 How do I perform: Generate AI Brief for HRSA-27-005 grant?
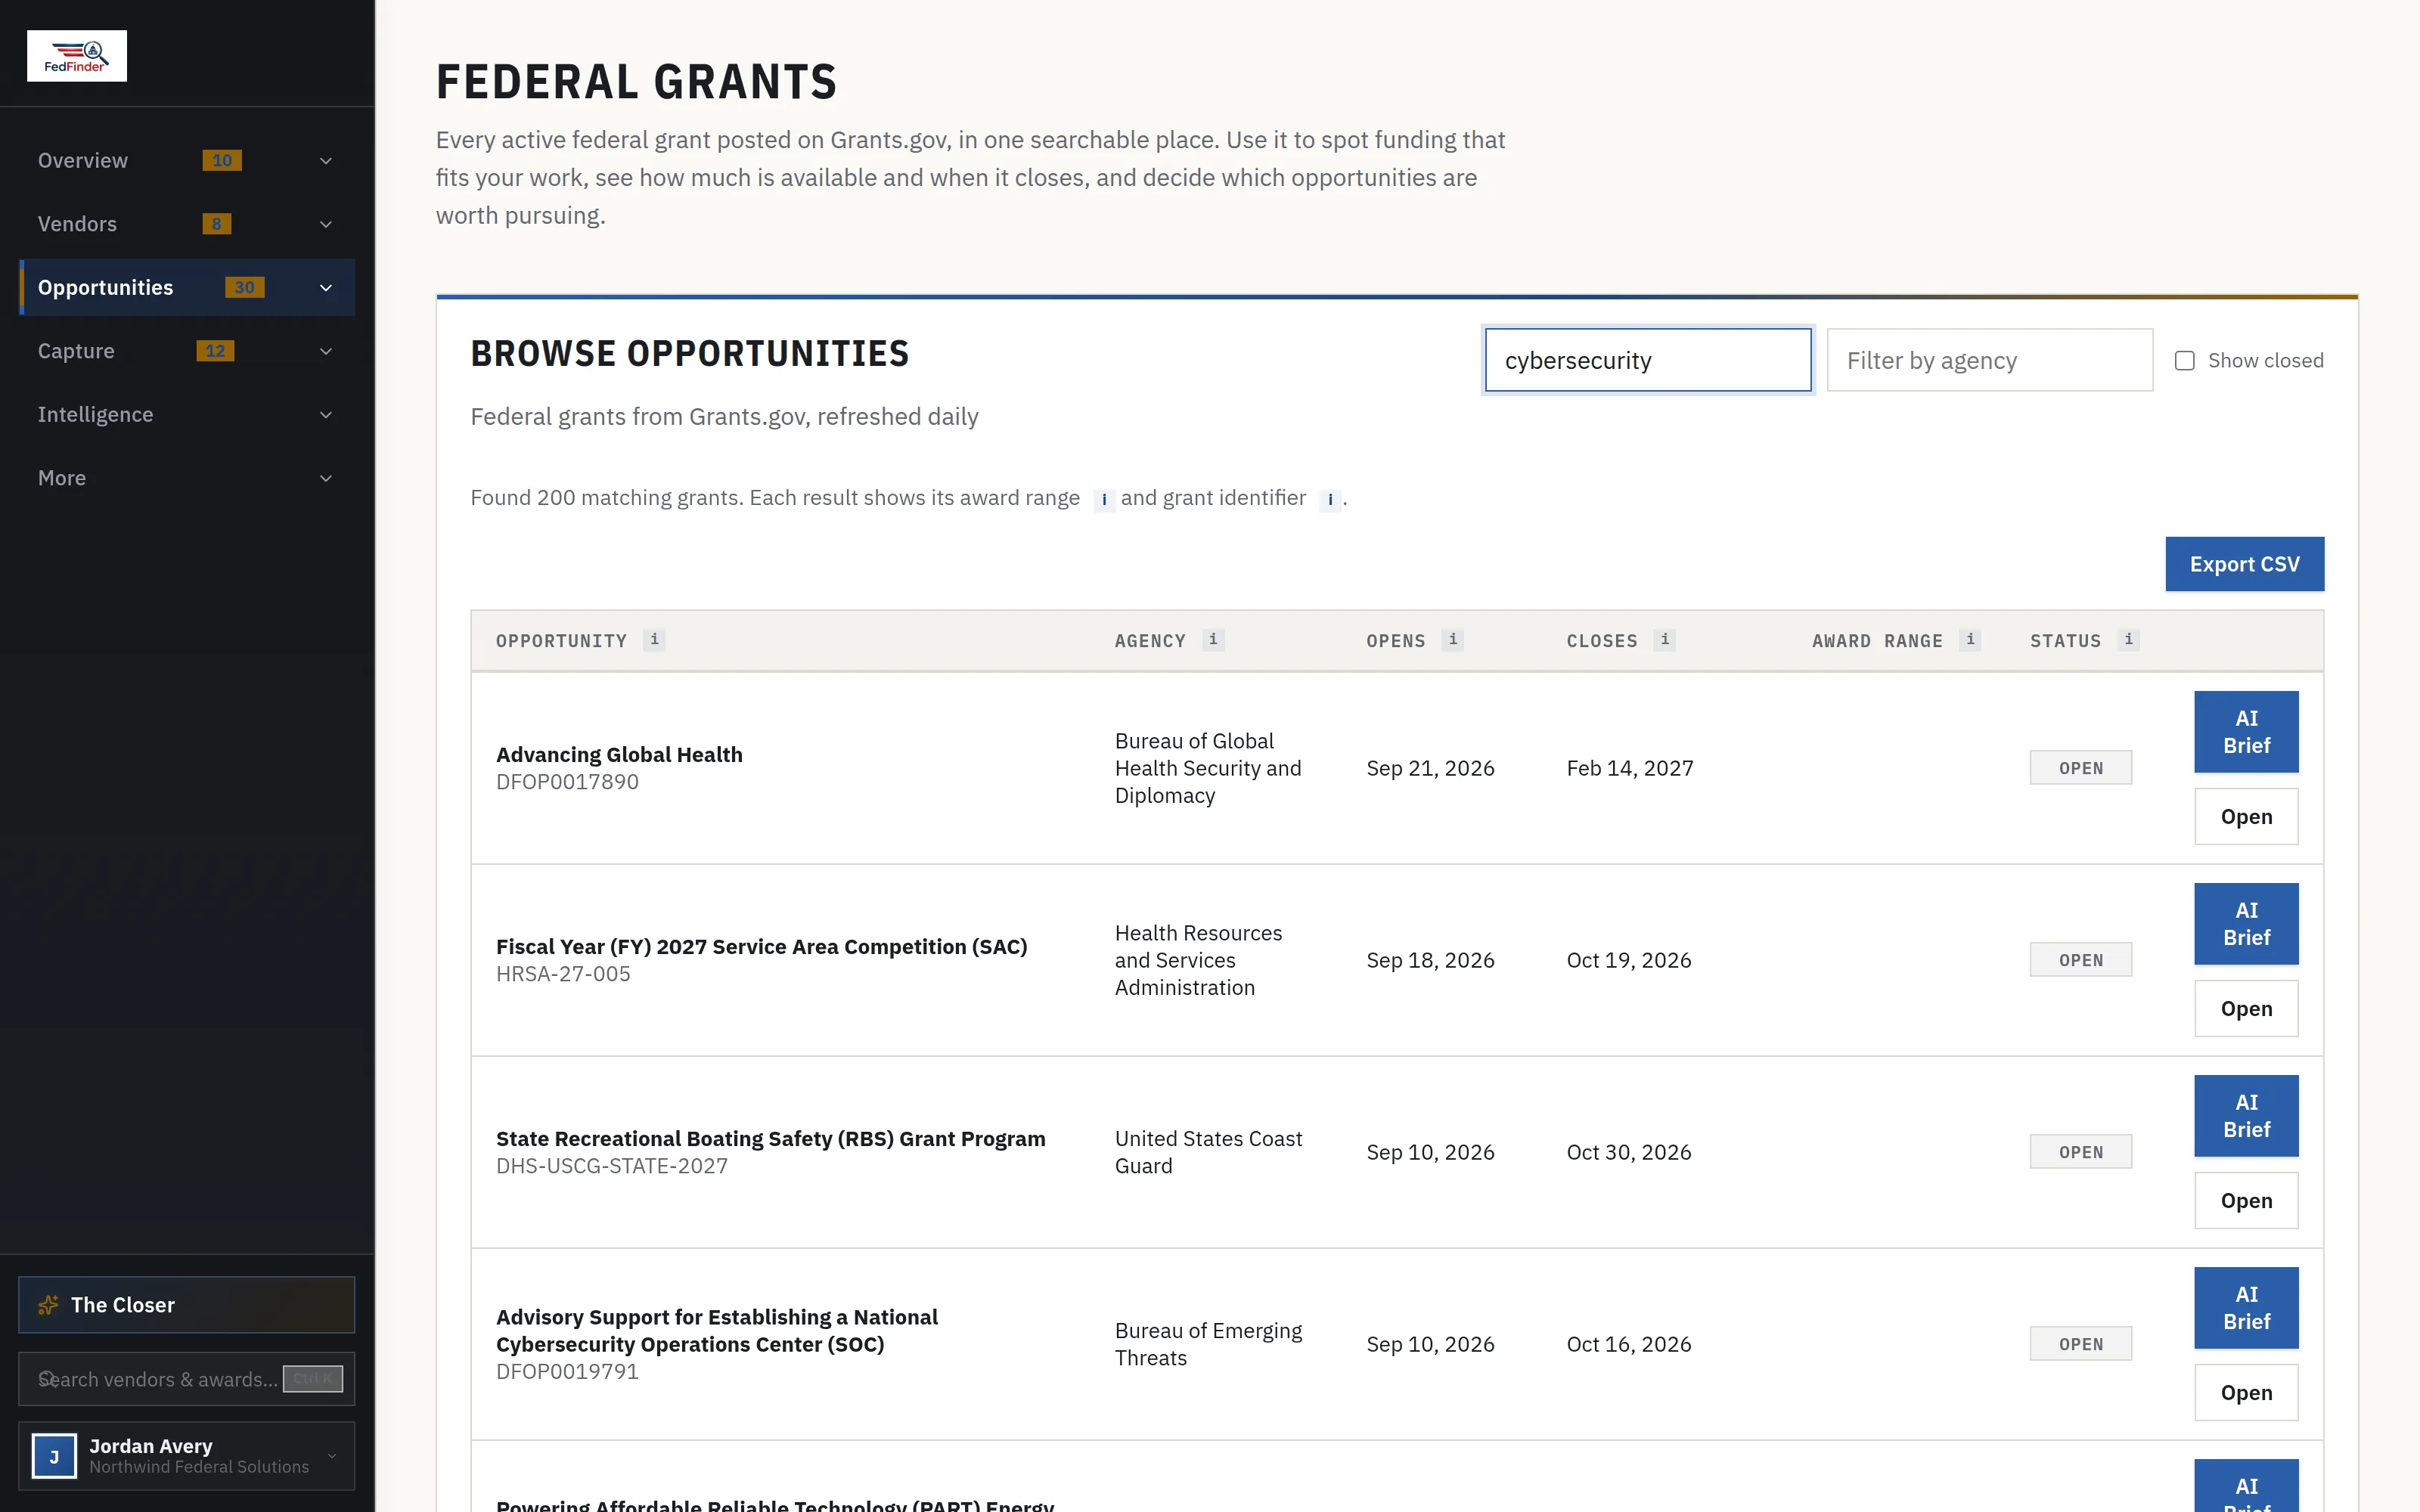pos(2246,924)
